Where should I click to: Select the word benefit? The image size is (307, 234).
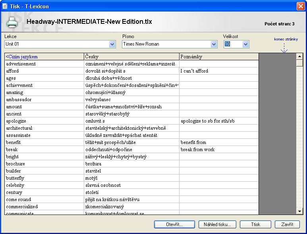(14, 142)
